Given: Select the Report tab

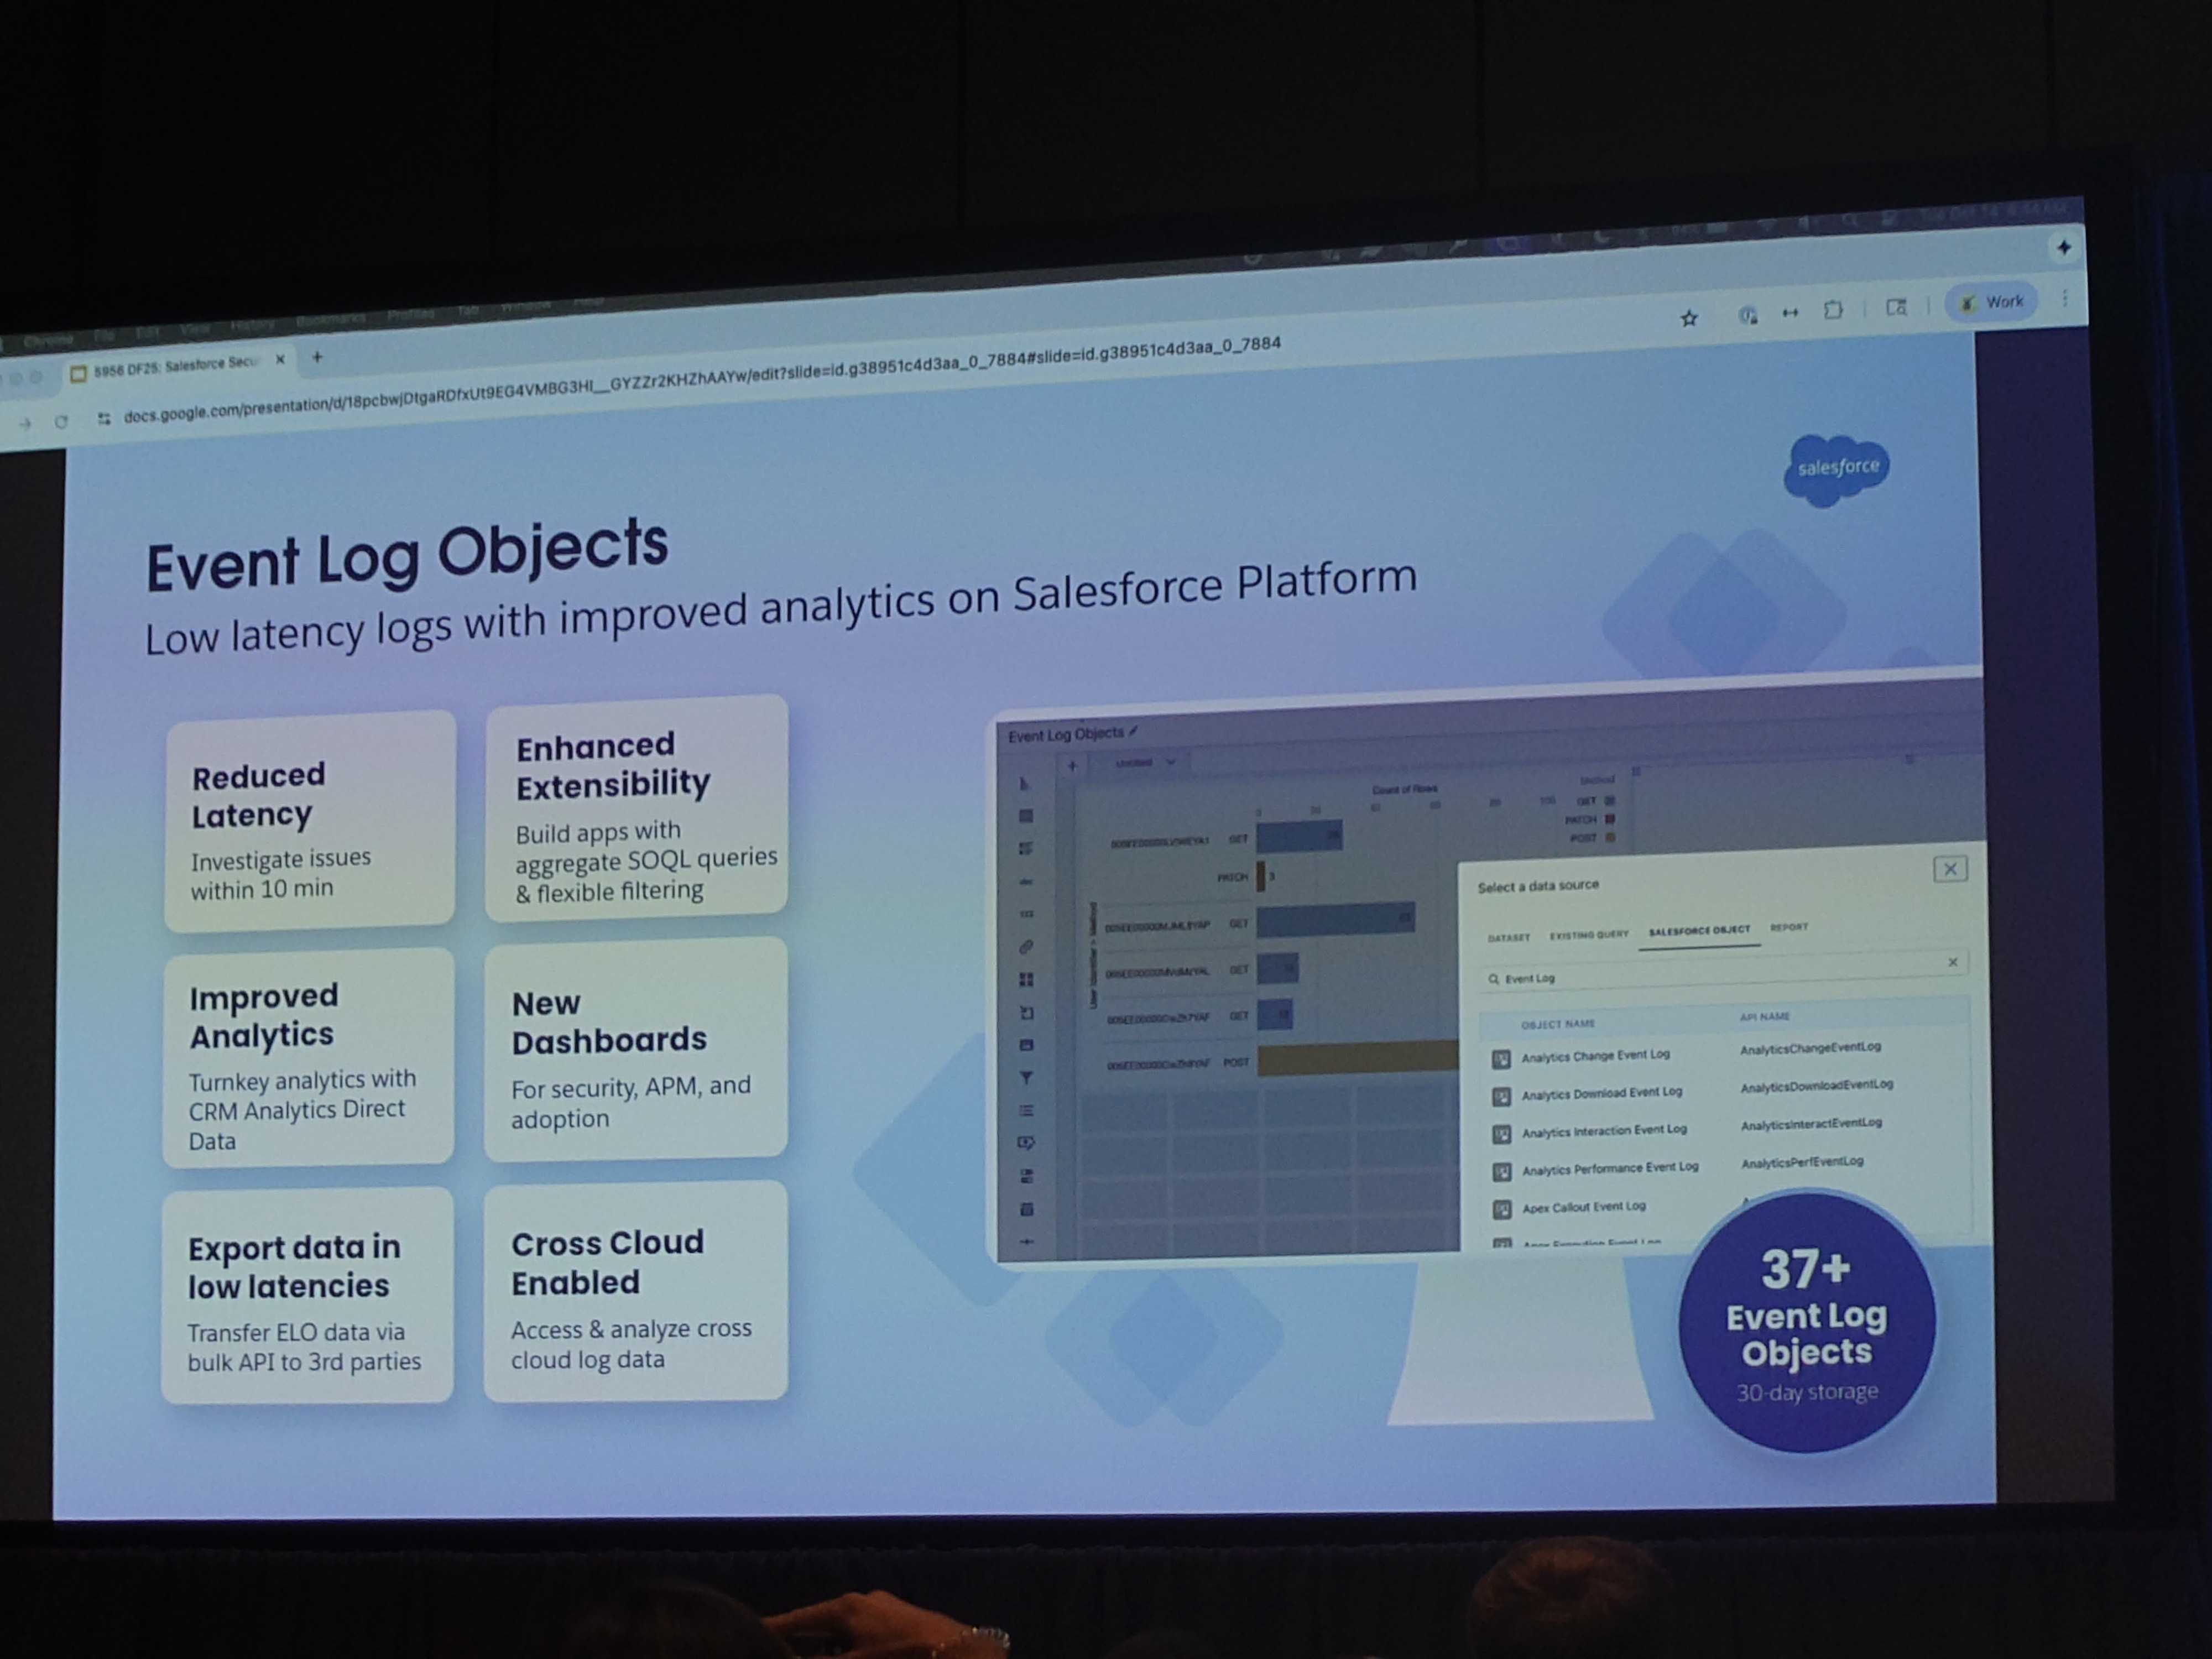Looking at the screenshot, I should (1789, 927).
